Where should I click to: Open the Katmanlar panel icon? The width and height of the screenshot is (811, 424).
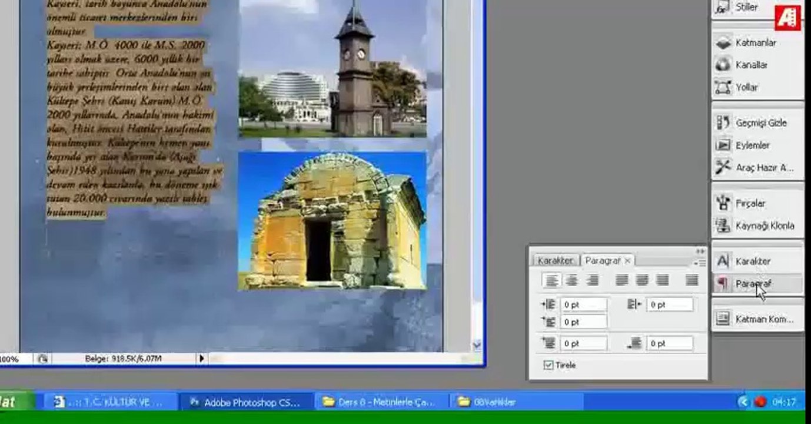[x=723, y=43]
